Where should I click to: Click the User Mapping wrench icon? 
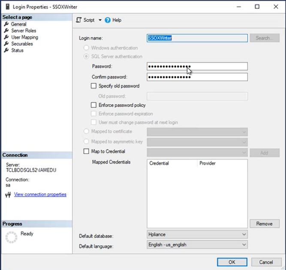[x=6, y=37]
